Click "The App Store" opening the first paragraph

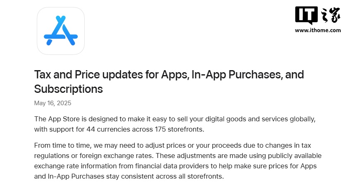point(55,119)
